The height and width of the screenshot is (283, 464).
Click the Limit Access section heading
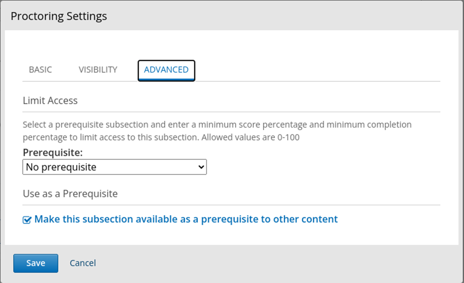click(50, 101)
